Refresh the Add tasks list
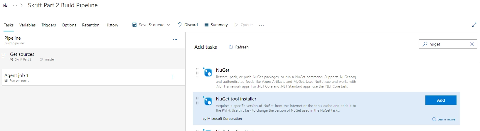The image size is (480, 131). (239, 47)
